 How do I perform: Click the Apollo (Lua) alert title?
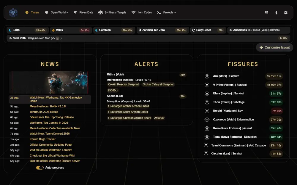(x=115, y=96)
